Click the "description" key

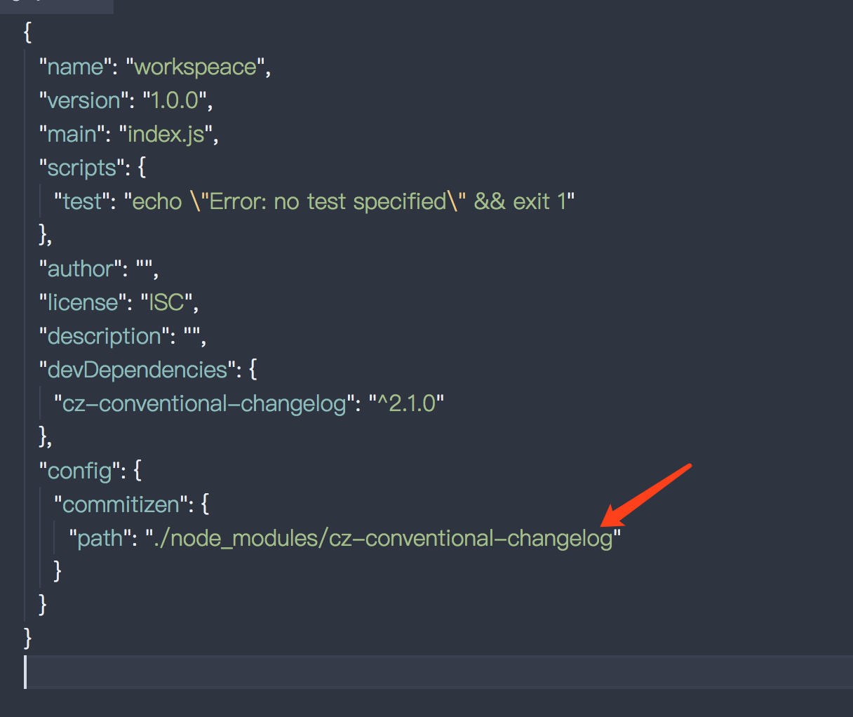[x=103, y=335]
